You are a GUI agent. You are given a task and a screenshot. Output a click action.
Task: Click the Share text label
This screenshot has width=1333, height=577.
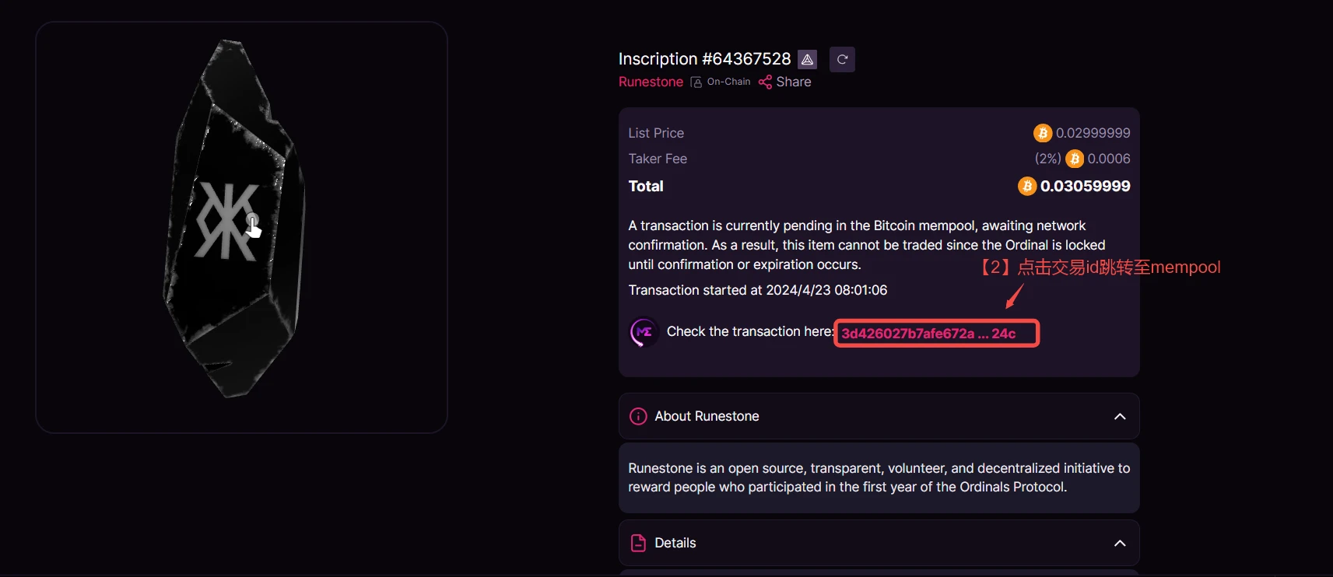click(x=793, y=82)
